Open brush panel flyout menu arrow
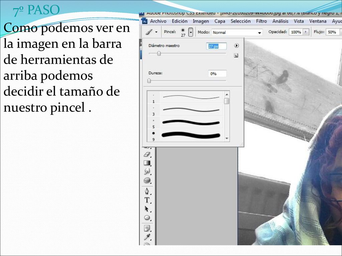 click(x=236, y=45)
